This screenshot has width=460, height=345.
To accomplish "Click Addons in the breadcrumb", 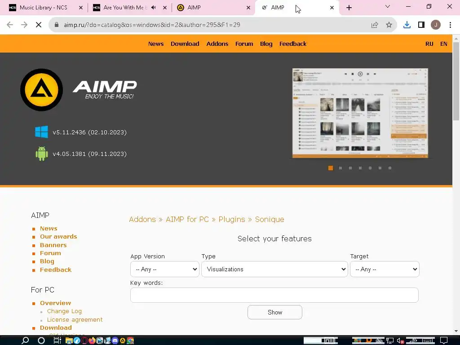I will tap(142, 219).
